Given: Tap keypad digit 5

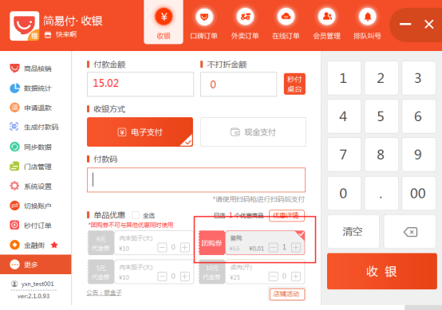Looking at the screenshot, I should (x=381, y=116).
